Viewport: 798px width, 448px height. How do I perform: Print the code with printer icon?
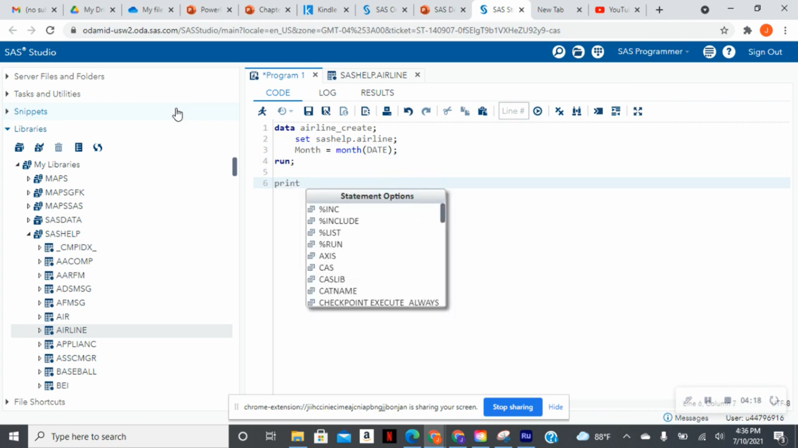(387, 111)
